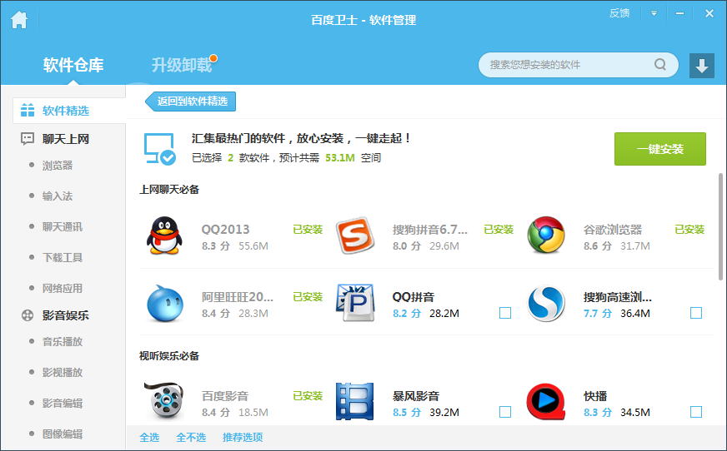Click the home icon in title bar
The image size is (727, 451).
(18, 19)
